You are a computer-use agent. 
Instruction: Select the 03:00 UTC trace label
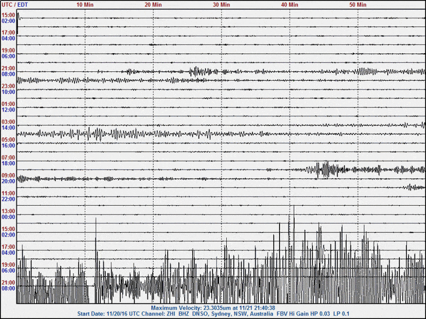click(8, 122)
